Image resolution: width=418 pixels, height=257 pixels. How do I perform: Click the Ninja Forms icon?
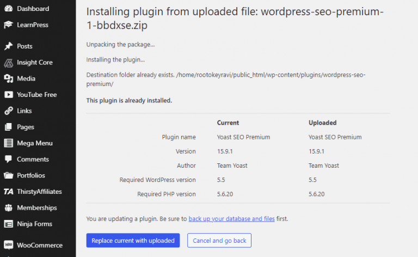[x=9, y=224]
